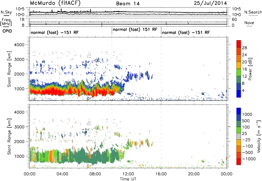Click the '12:00' time axis label

tap(128, 174)
